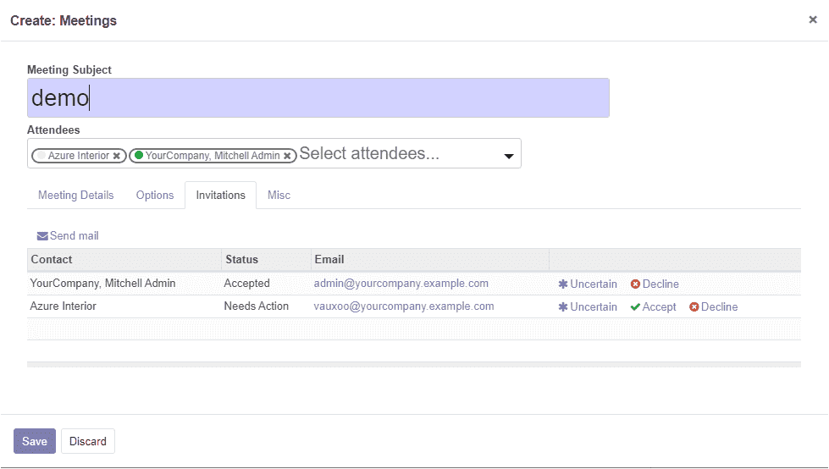Decline invitation for Mitchell Admin
The width and height of the screenshot is (829, 469).
click(655, 284)
